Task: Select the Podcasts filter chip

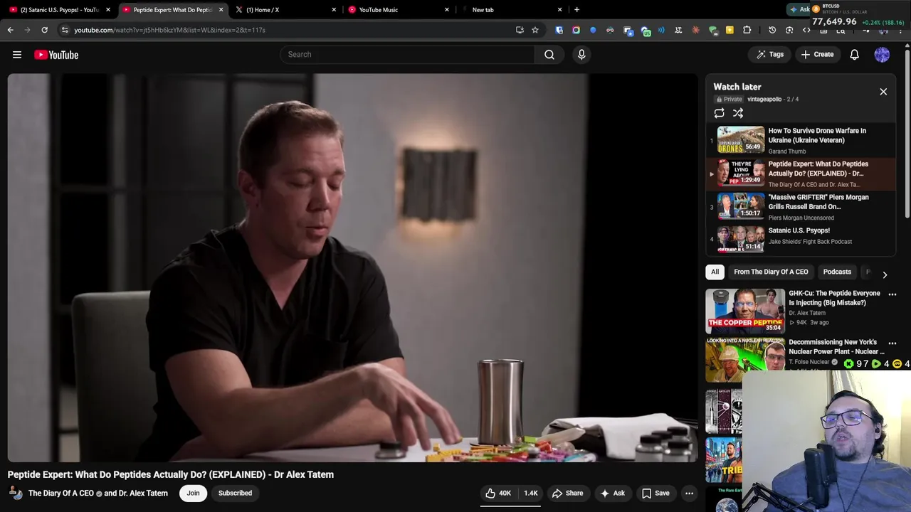Action: pyautogui.click(x=837, y=272)
